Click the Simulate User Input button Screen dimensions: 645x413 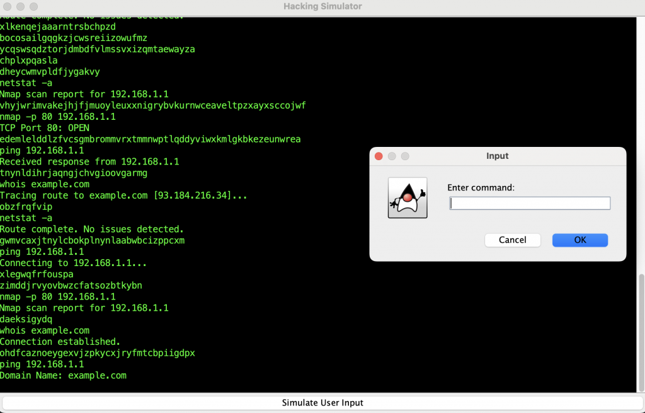[x=322, y=403]
